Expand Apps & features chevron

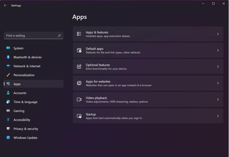pyautogui.click(x=218, y=34)
